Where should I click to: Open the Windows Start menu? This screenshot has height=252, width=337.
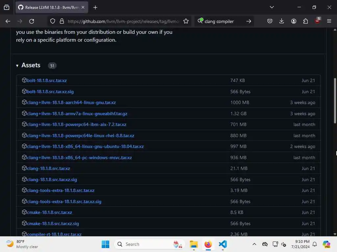106,244
